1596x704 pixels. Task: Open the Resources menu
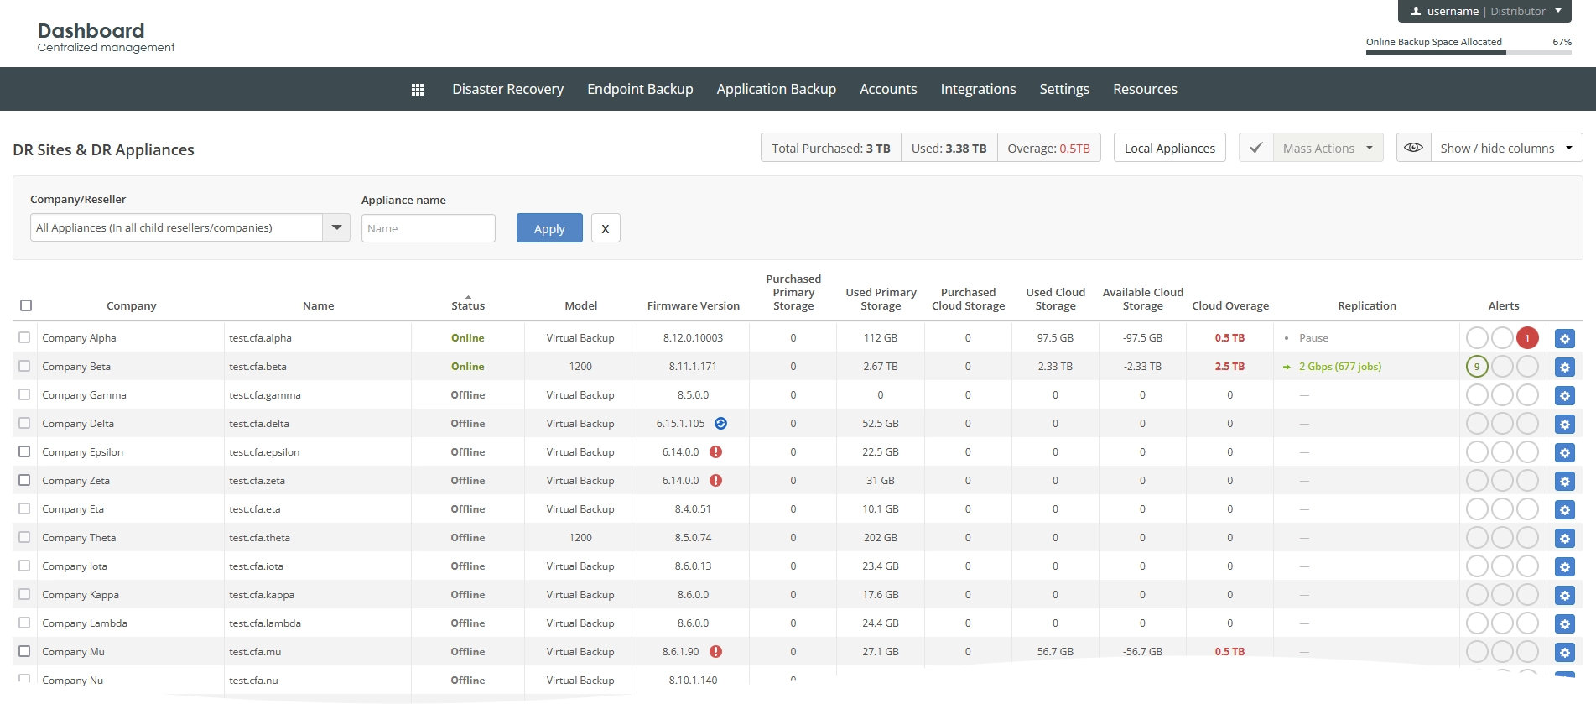coord(1145,89)
